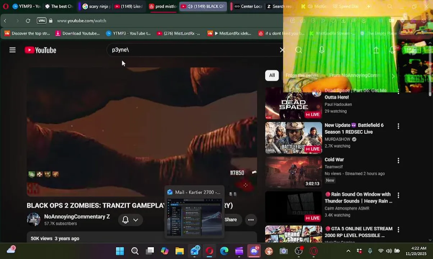Open 'Discover the top str...' bookmark
The width and height of the screenshot is (433, 259).
pos(27,33)
